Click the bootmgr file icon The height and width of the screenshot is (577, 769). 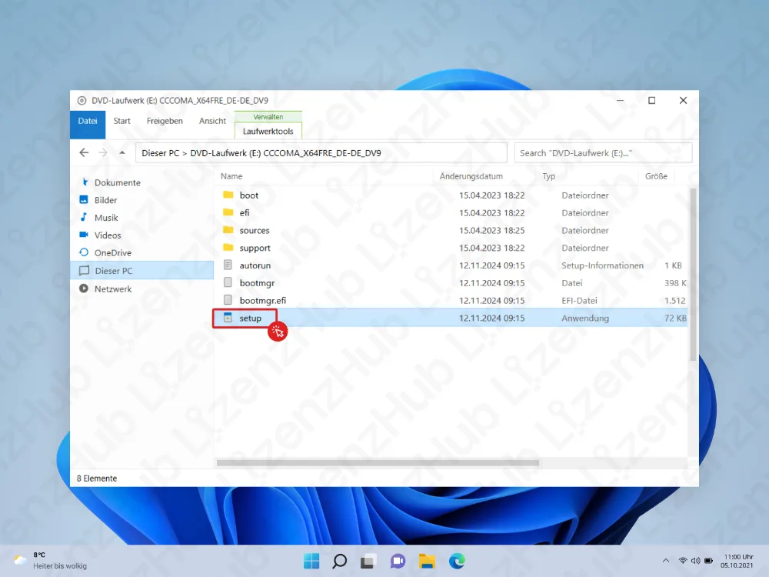[x=228, y=282]
